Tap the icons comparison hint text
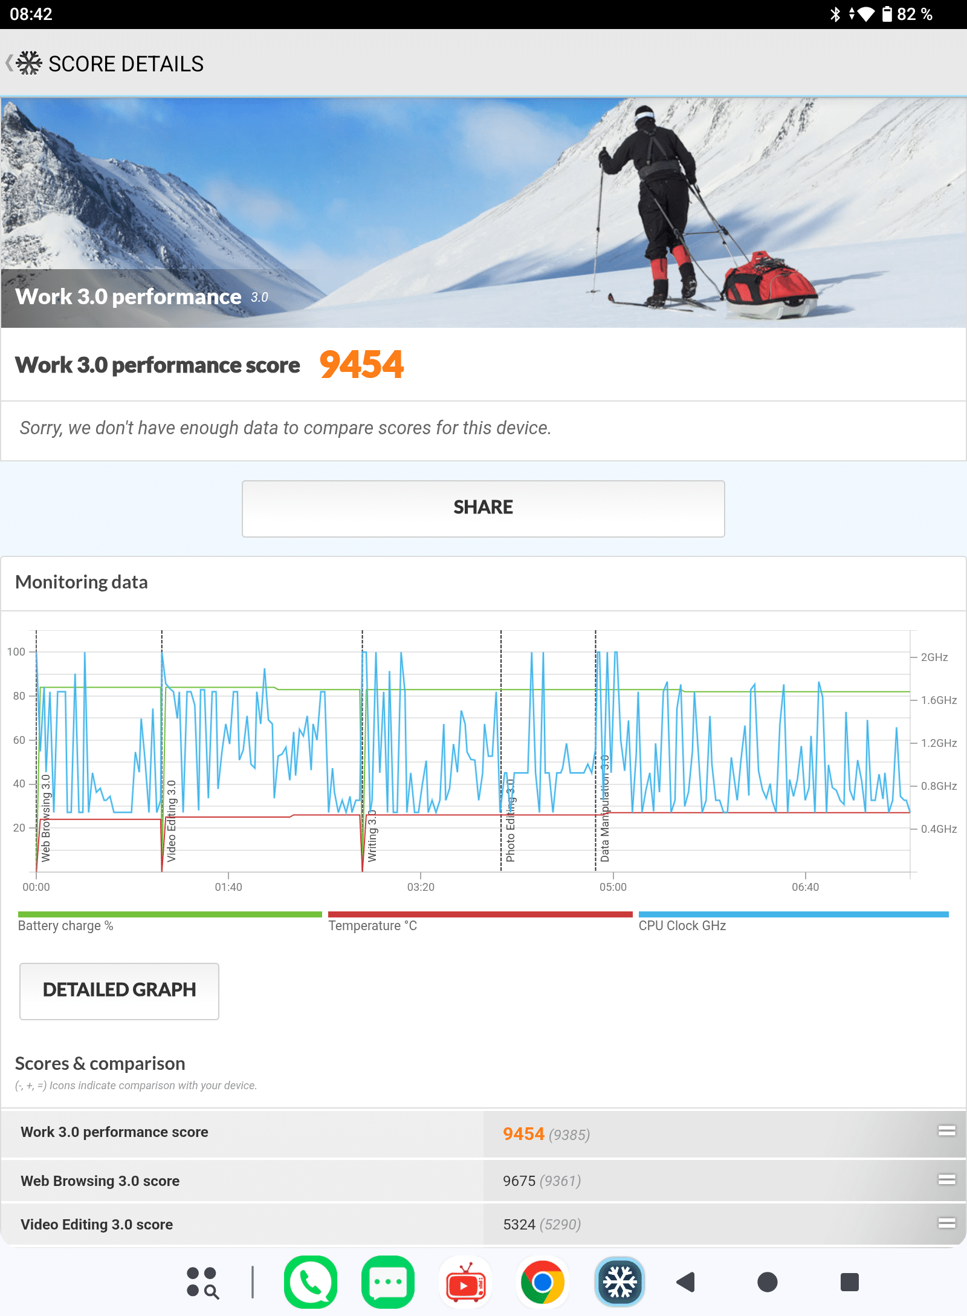The image size is (967, 1316). (x=136, y=1086)
